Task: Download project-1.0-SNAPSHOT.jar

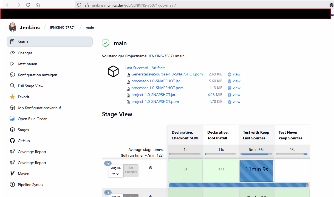Action: pyautogui.click(x=153, y=95)
